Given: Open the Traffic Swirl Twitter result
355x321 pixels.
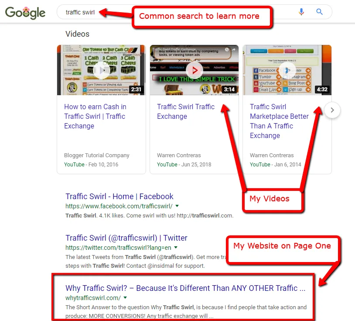Looking at the screenshot, I should (x=126, y=238).
